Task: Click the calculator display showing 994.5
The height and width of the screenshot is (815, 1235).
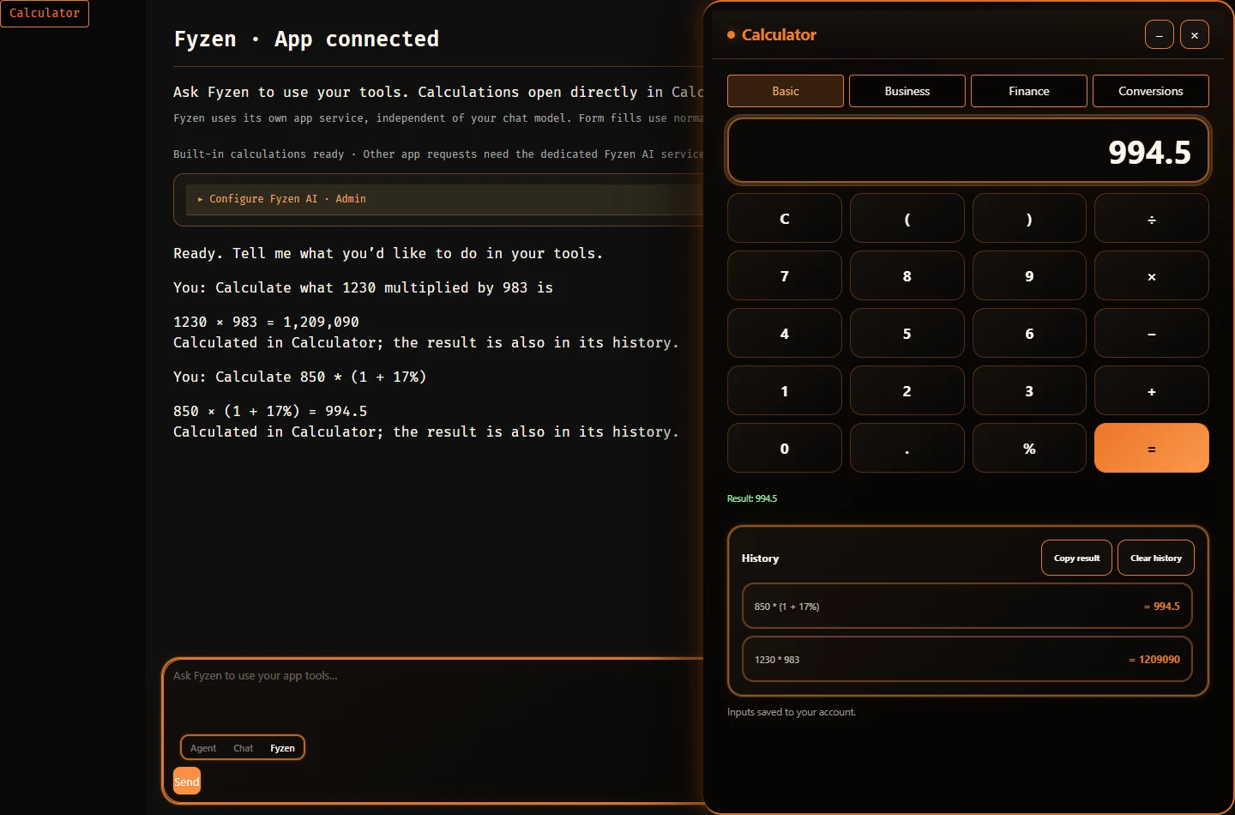Action: pyautogui.click(x=968, y=151)
